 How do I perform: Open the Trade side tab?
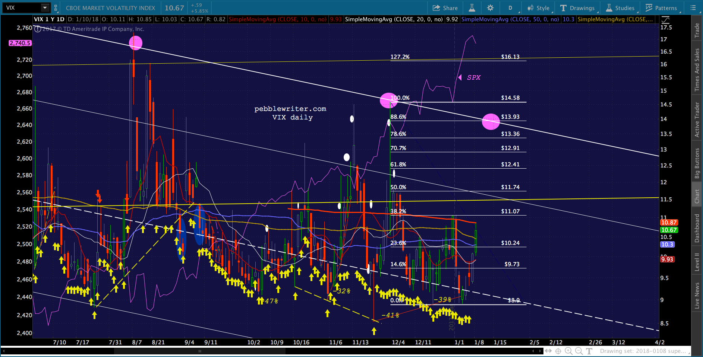point(697,31)
